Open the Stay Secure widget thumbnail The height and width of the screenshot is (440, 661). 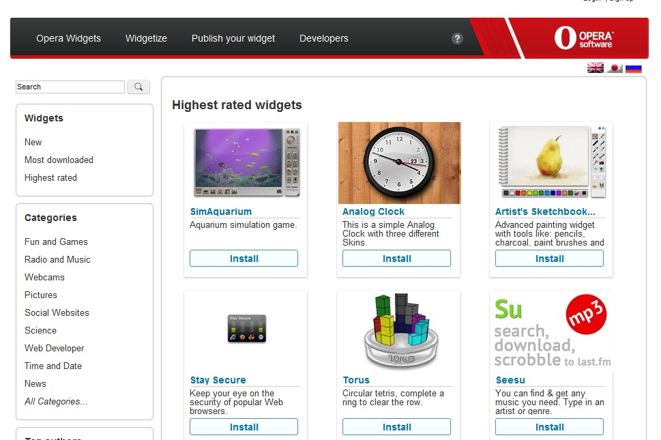tap(247, 328)
